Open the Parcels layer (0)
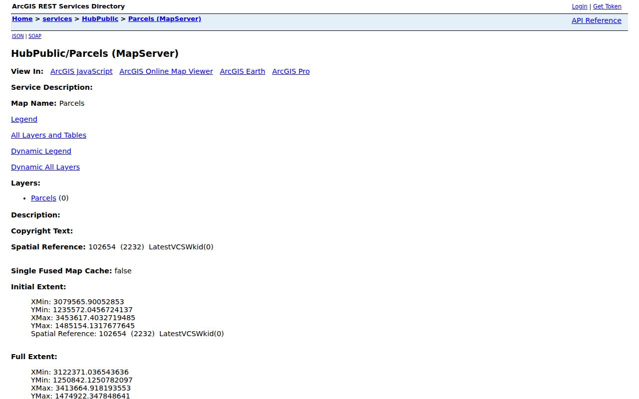Image resolution: width=639 pixels, height=399 pixels. 43,198
